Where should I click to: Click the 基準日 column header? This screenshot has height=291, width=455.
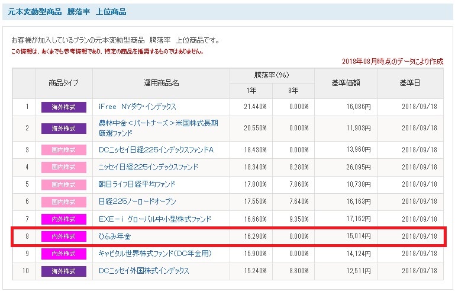coord(410,83)
